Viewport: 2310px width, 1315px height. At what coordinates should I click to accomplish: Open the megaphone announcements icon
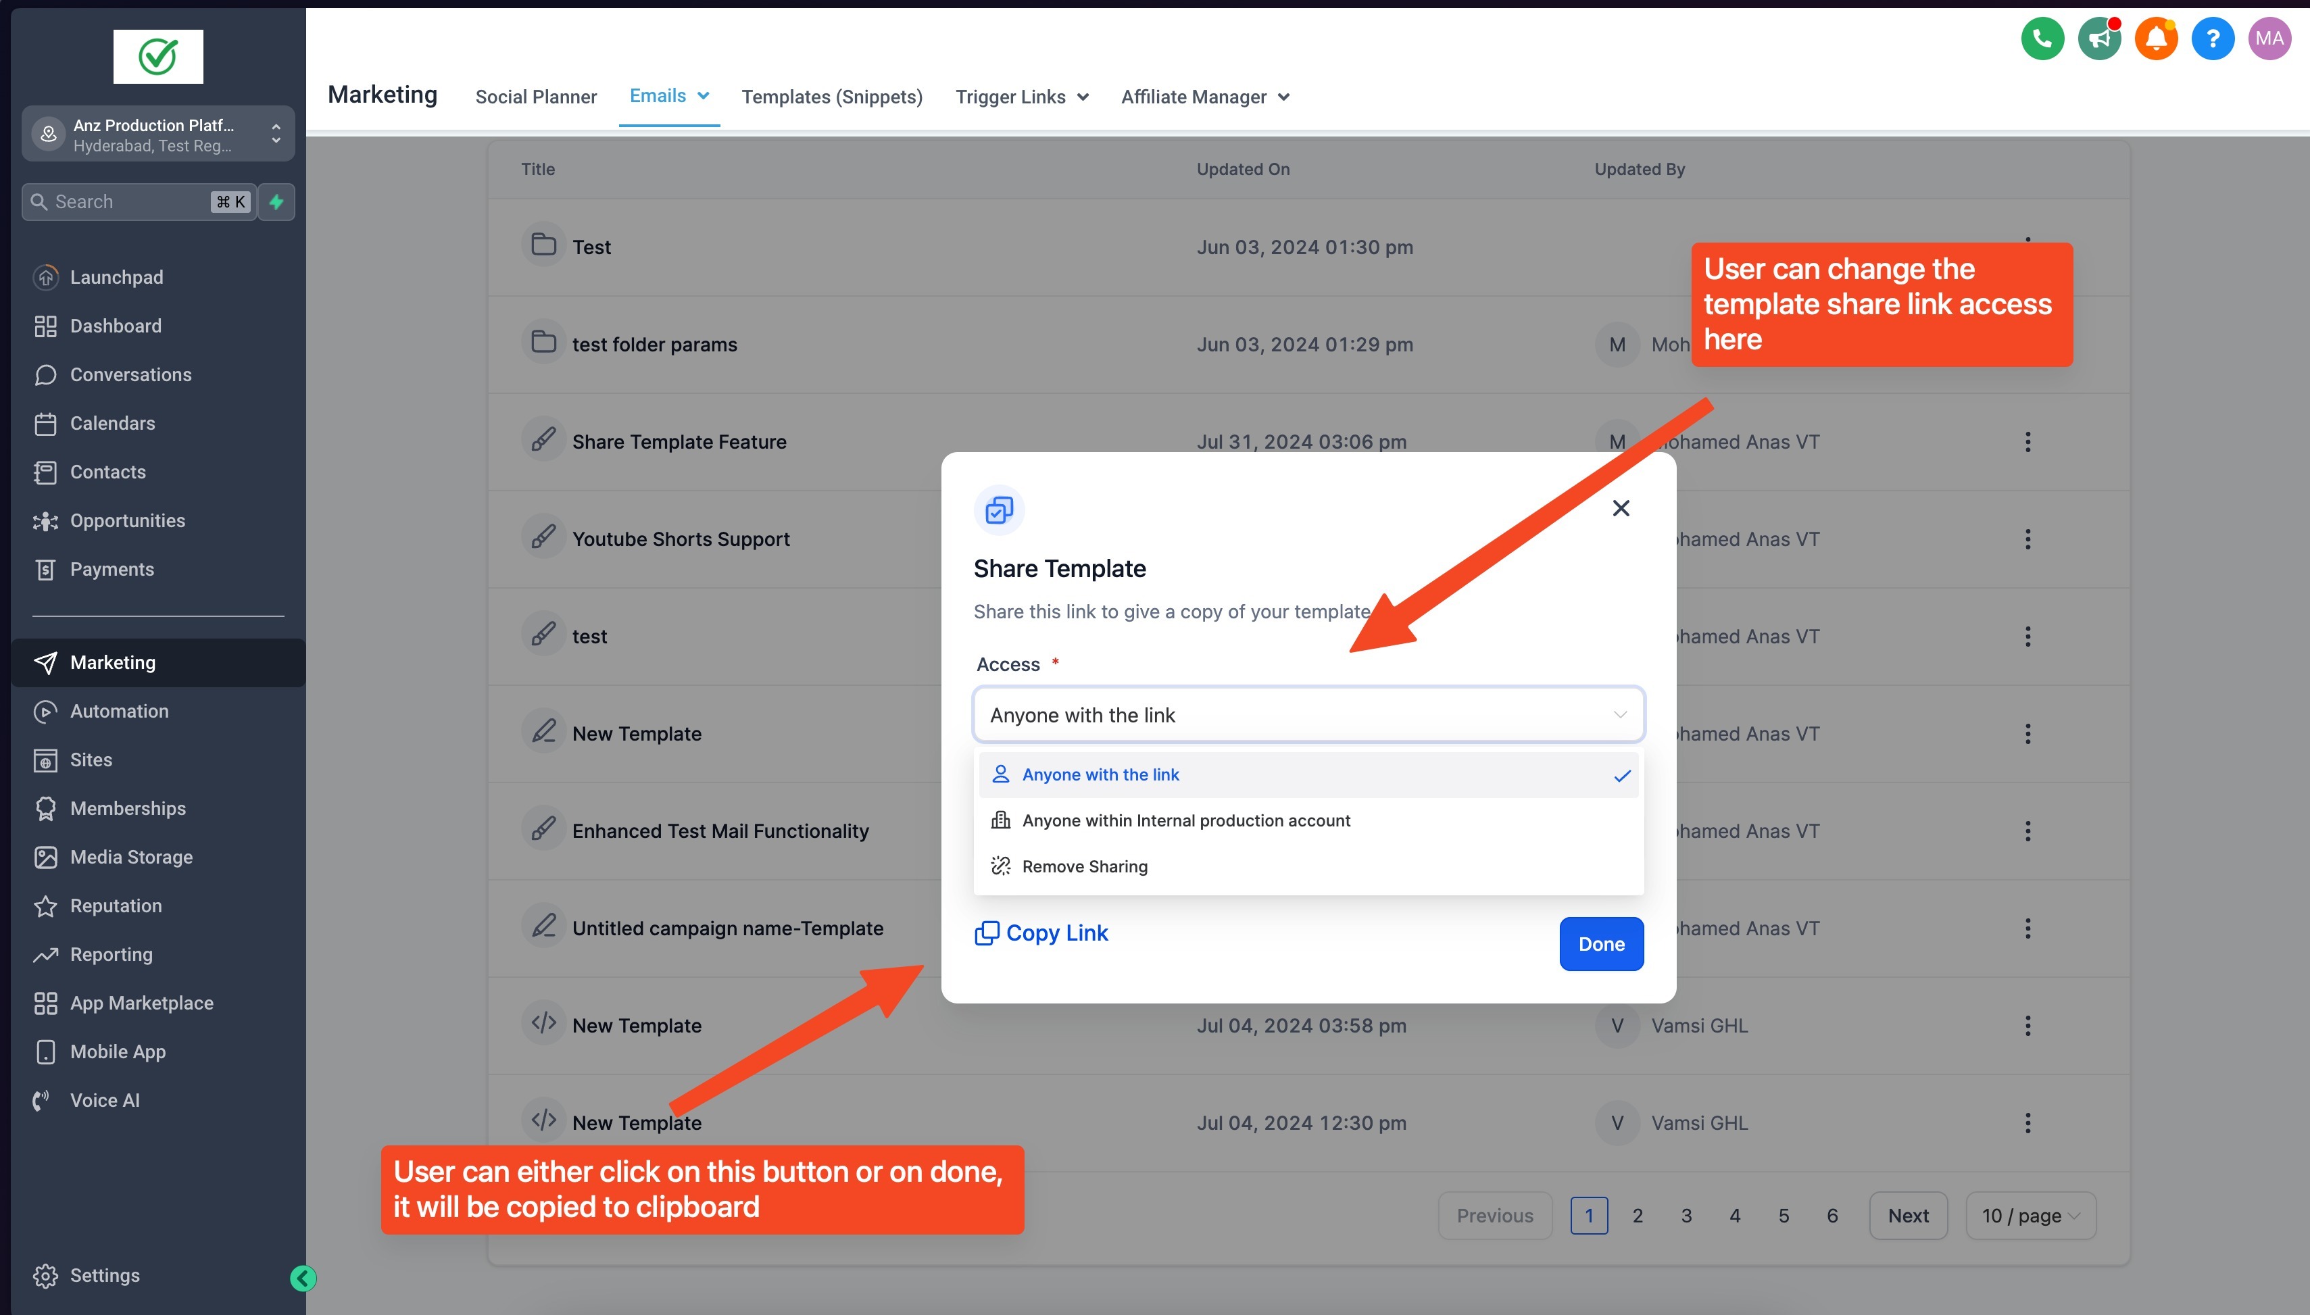[2098, 39]
